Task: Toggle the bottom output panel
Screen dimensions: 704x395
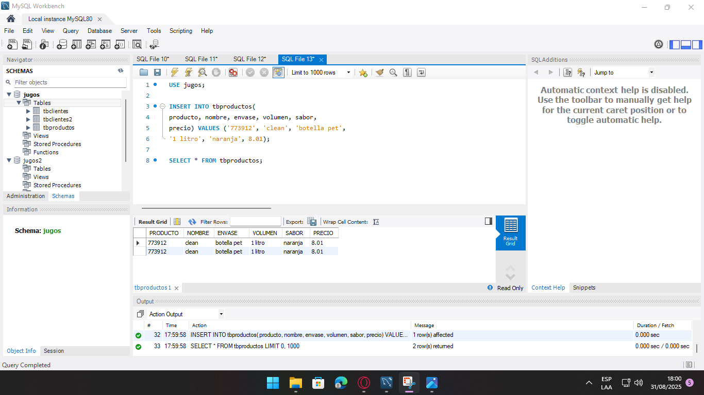Action: pos(686,45)
